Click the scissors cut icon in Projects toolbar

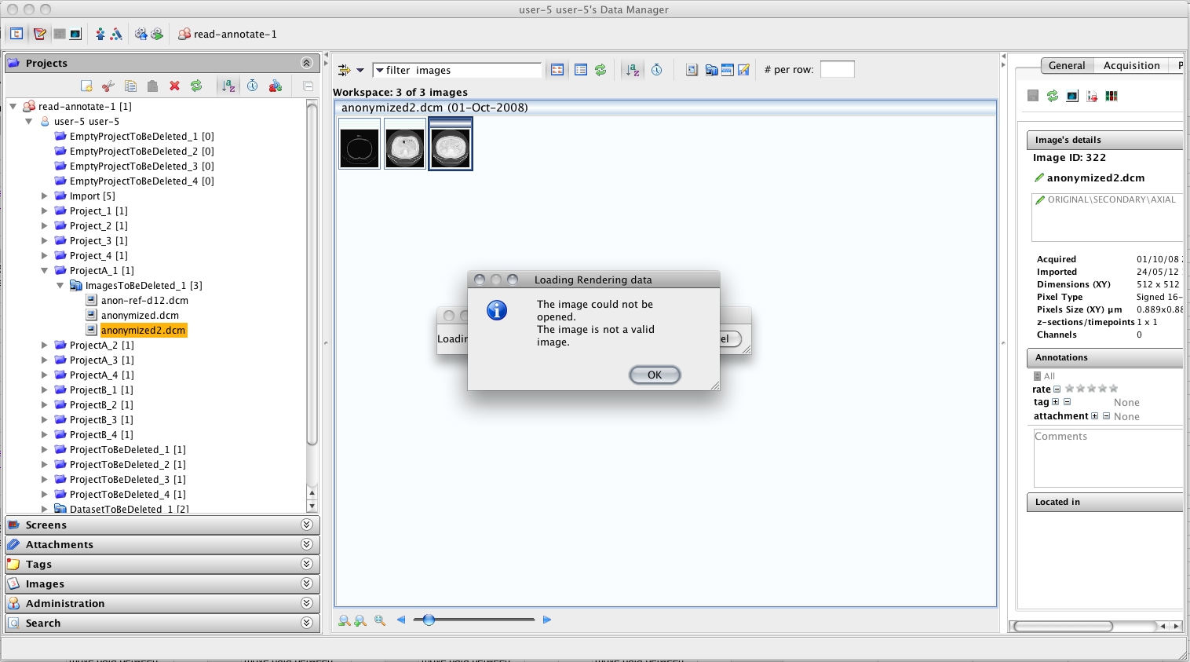tap(108, 86)
